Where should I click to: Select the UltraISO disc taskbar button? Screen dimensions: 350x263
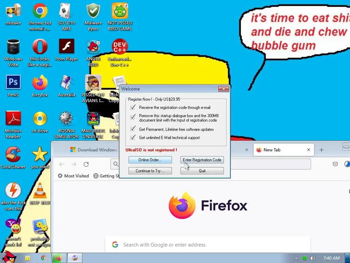(x=75, y=258)
